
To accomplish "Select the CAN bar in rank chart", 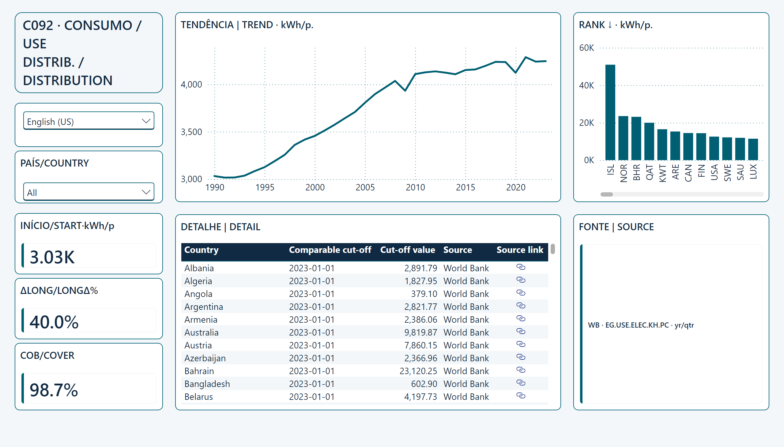I will point(688,147).
